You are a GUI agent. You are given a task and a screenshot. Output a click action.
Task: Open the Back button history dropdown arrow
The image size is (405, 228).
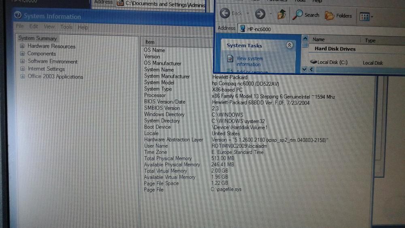coord(247,13)
